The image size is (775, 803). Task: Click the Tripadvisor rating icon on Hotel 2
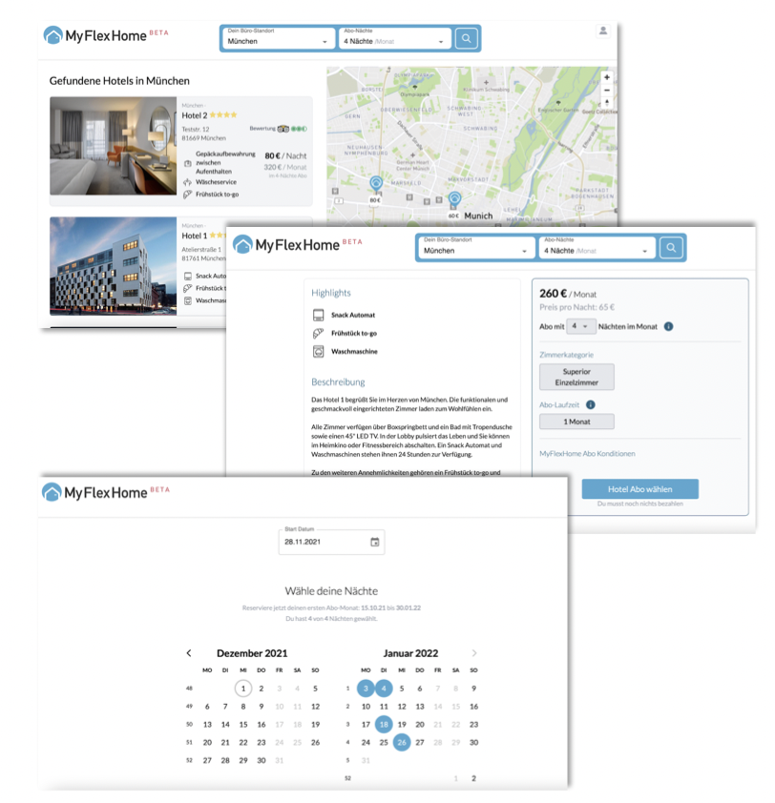click(283, 129)
